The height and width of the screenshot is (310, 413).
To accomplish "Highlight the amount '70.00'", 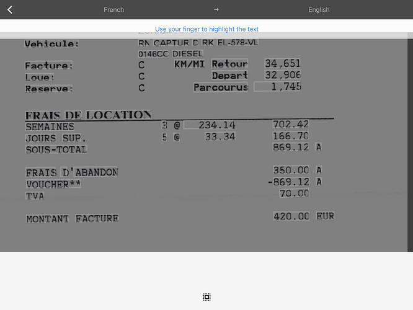I will pyautogui.click(x=294, y=193).
